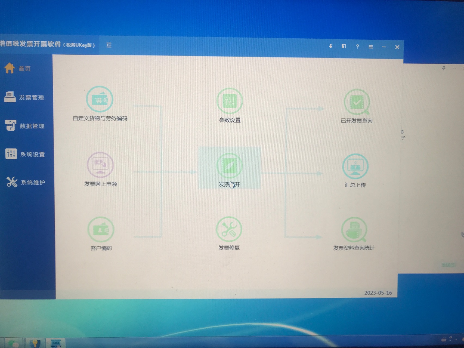Open 自定义货物与劳务编码 from the home flowchart
Image resolution: width=464 pixels, height=348 pixels.
(x=100, y=99)
